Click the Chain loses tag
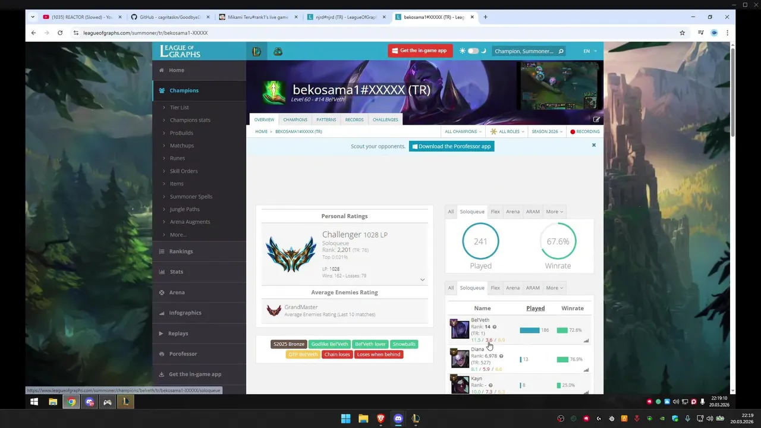 337,354
